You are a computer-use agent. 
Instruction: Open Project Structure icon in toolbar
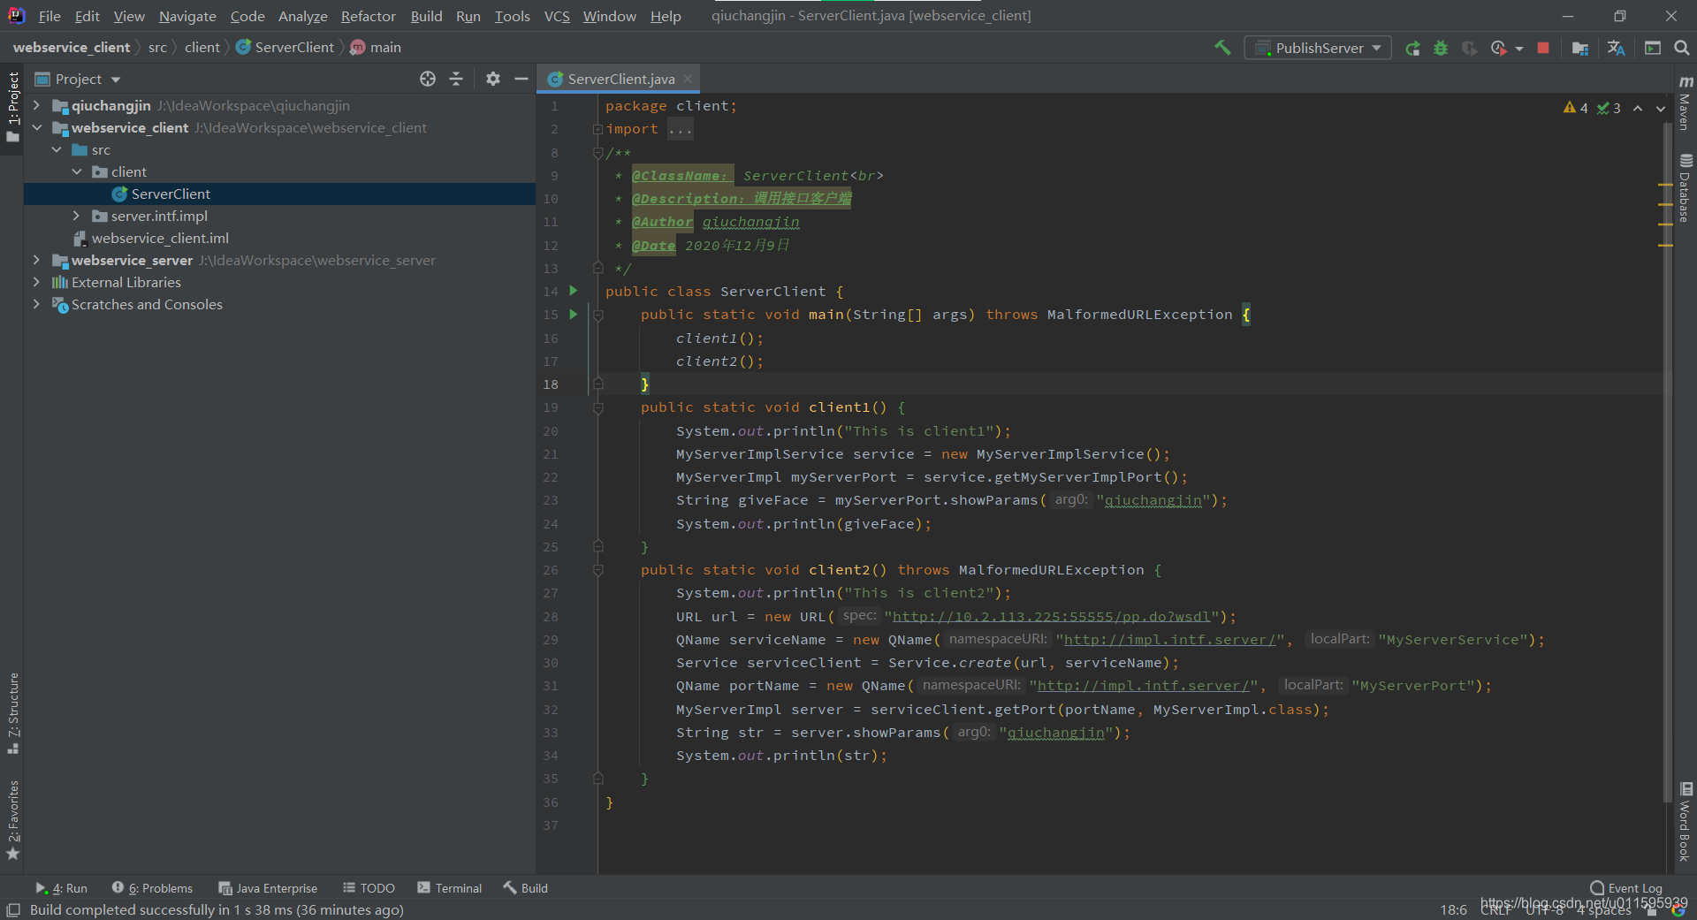click(1580, 49)
